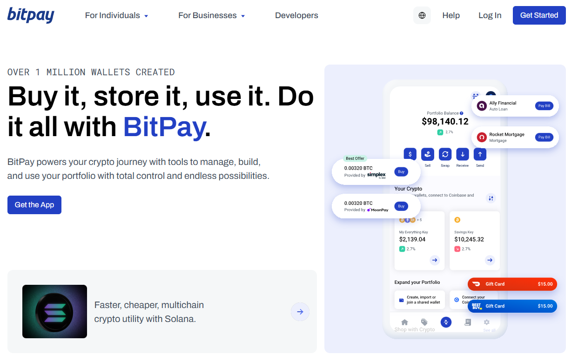The image size is (578, 361).
Task: Click Pay Bill for Rocket Mortgage
Action: pyautogui.click(x=544, y=137)
